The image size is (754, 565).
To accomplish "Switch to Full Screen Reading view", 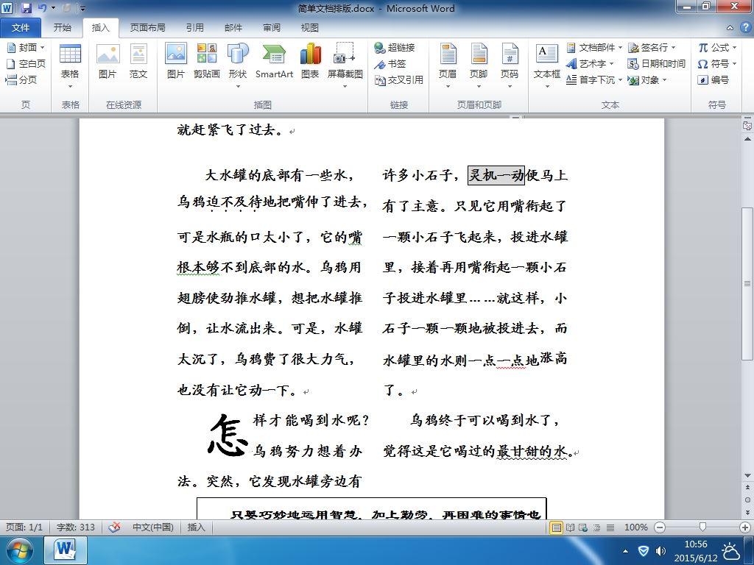I will (571, 527).
